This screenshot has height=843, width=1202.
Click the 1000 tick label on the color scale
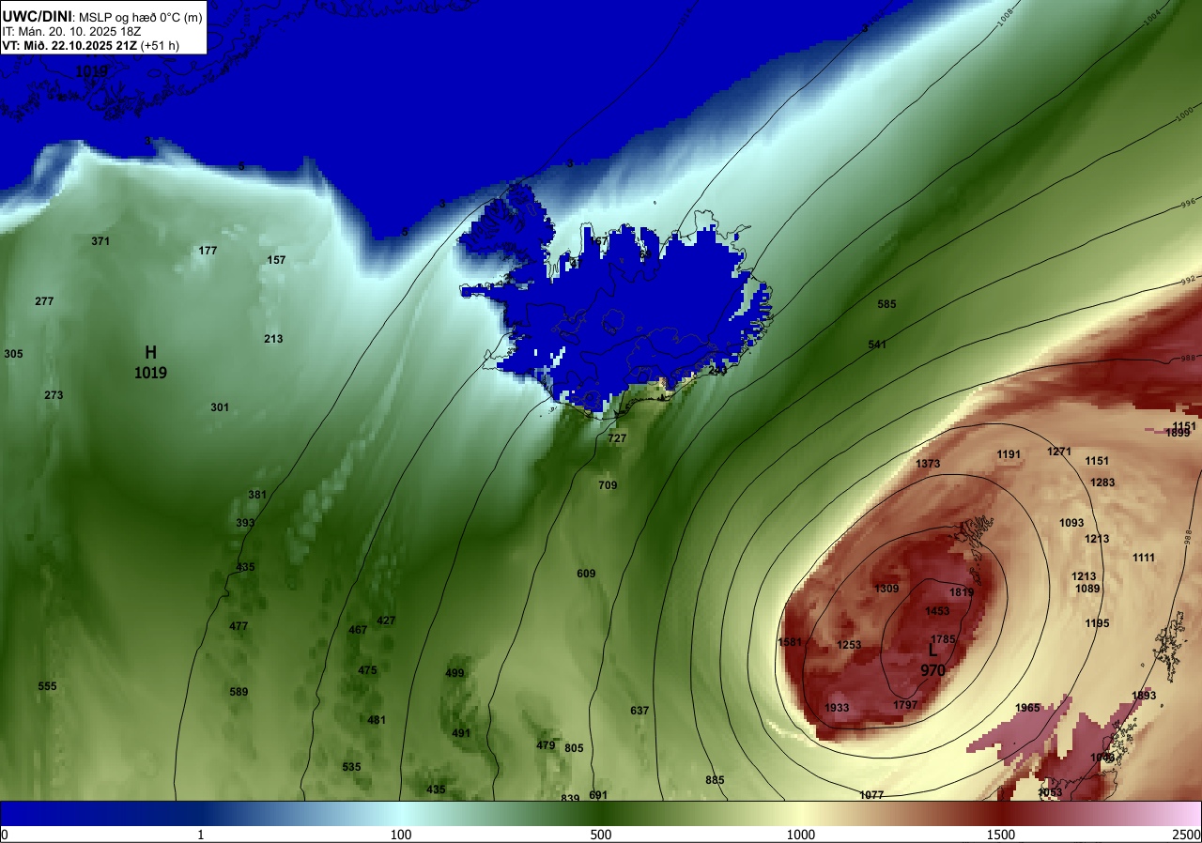[801, 835]
